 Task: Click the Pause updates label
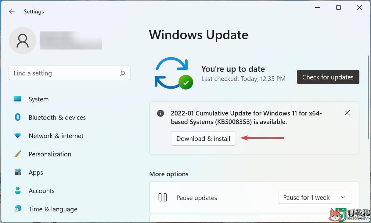[197, 198]
